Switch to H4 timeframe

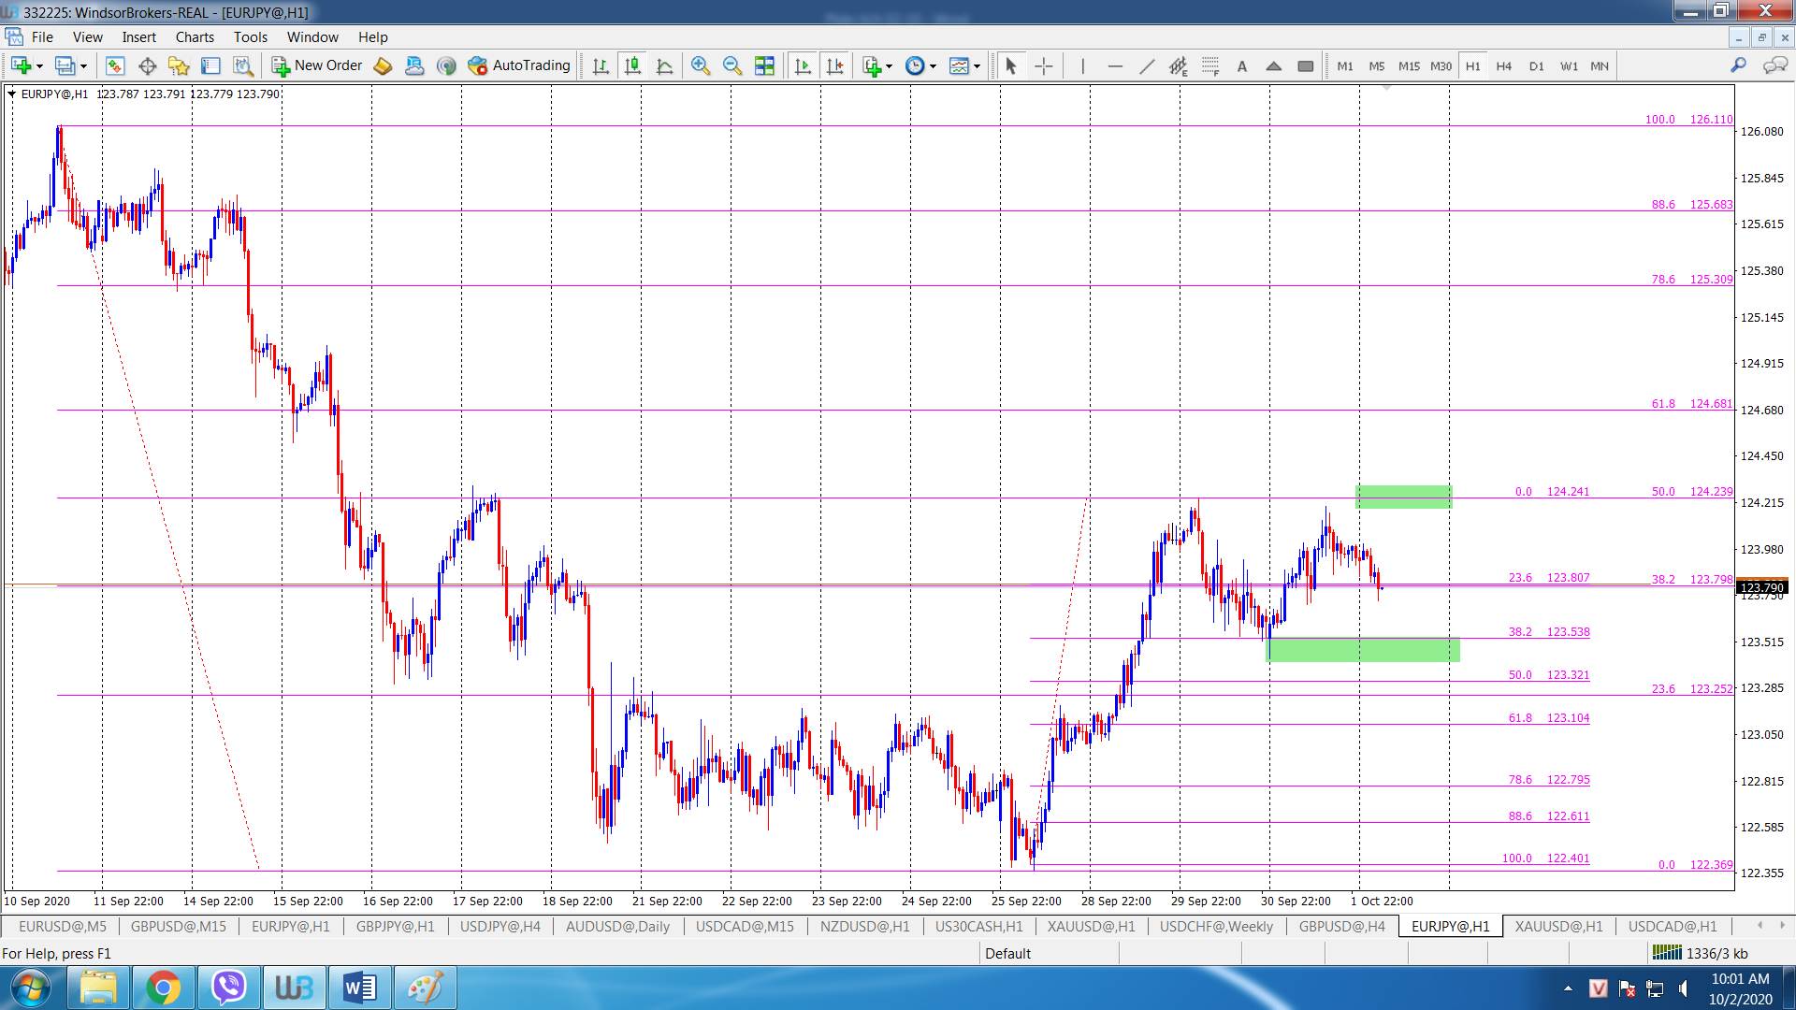pyautogui.click(x=1504, y=65)
